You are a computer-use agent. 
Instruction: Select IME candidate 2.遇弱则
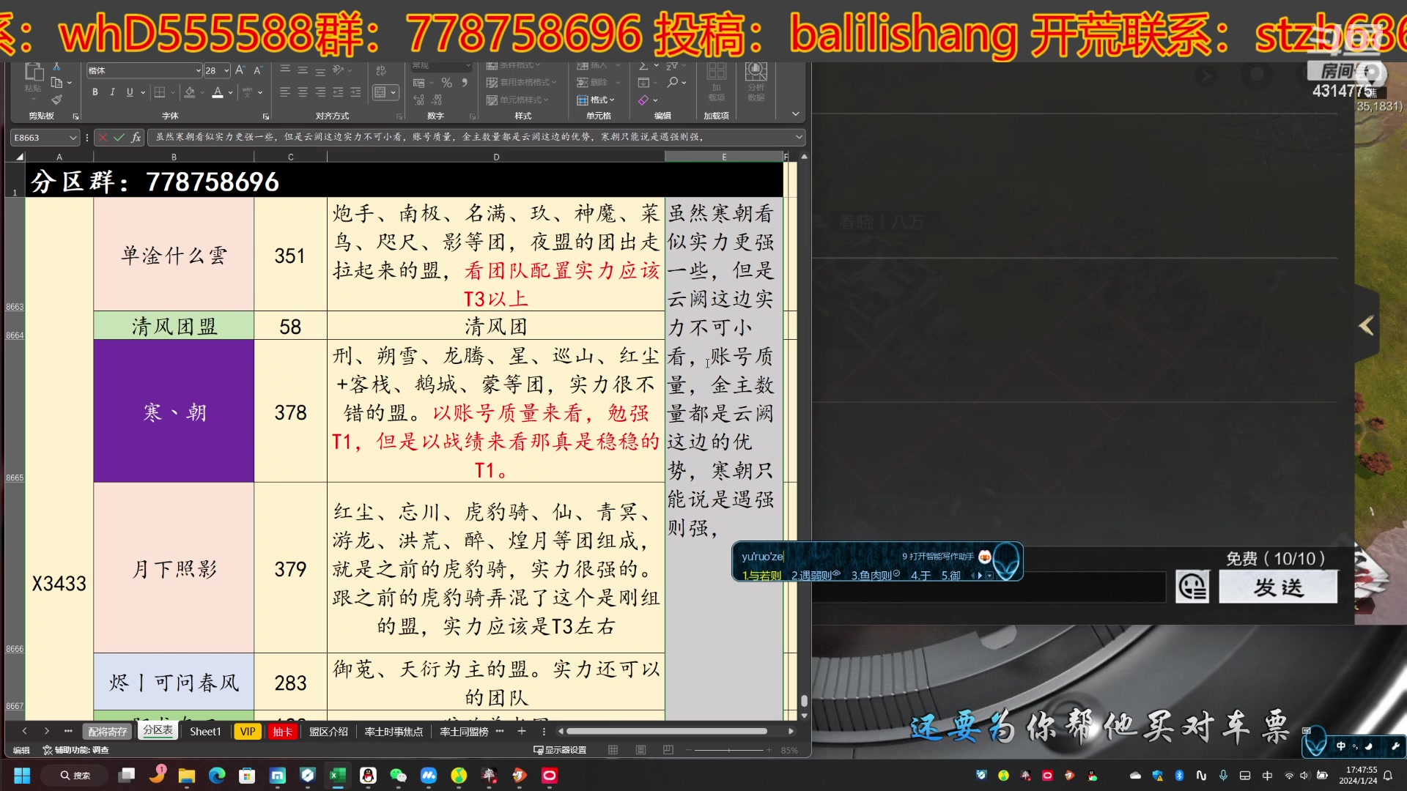click(816, 576)
